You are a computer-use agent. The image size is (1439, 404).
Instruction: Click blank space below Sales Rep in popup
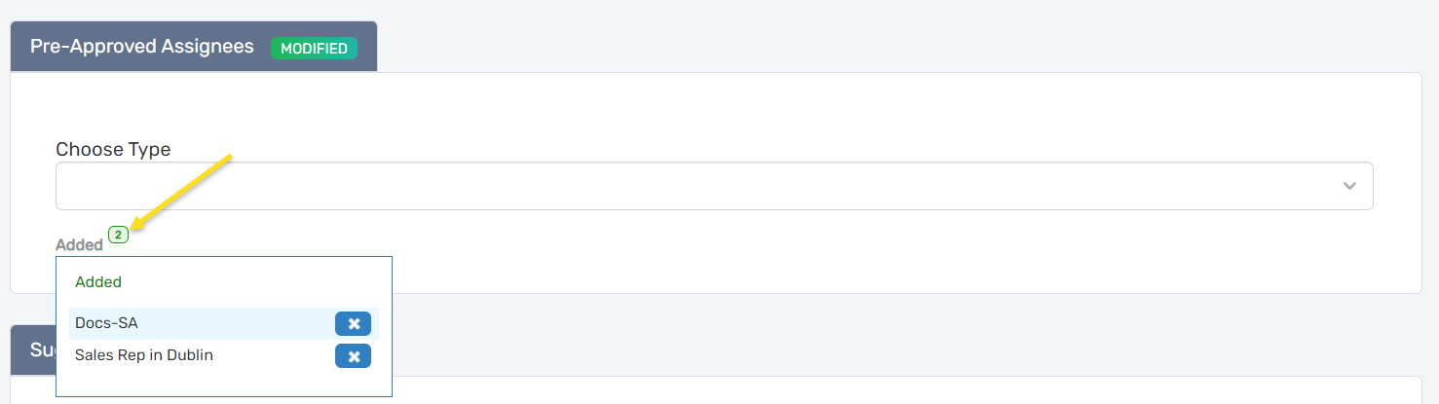tap(224, 383)
